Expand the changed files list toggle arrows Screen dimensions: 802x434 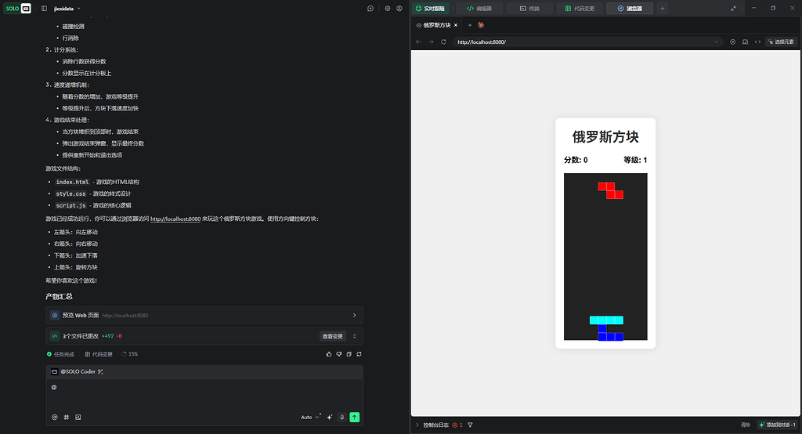(x=355, y=336)
